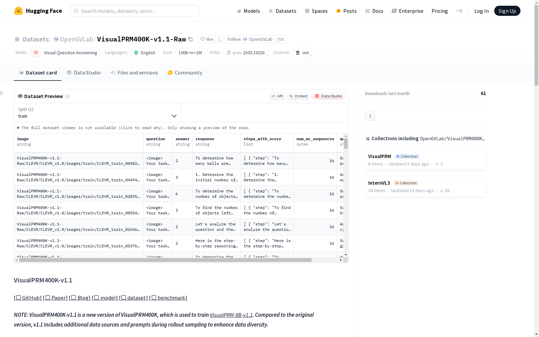
Task: Select the 100K<n<1M size tag
Action: click(x=190, y=53)
